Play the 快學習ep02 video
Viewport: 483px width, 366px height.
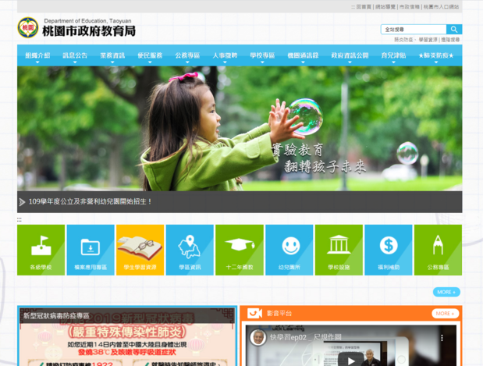[350, 360]
